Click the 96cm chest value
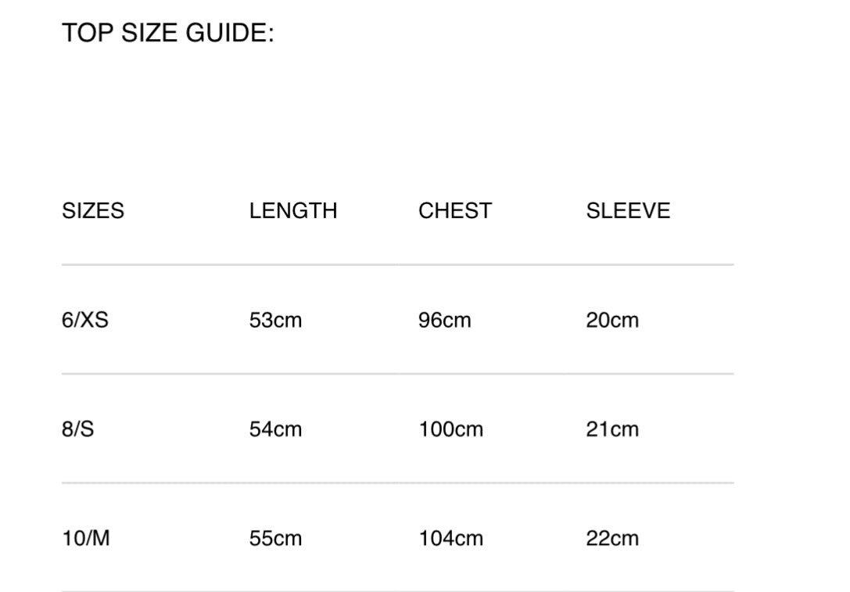The width and height of the screenshot is (850, 592). coord(445,320)
